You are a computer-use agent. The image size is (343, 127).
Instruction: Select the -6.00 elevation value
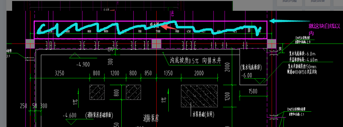tap(247, 75)
